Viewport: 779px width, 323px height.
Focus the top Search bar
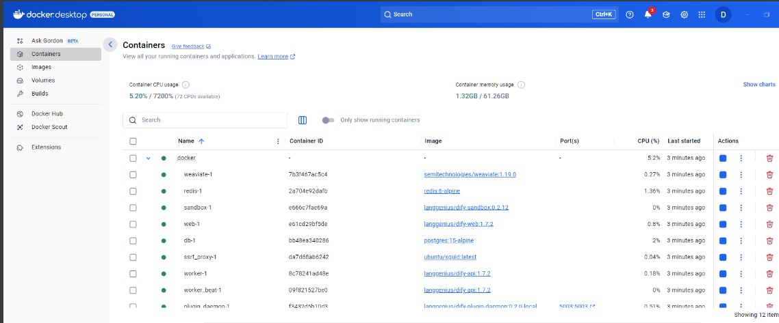pyautogui.click(x=499, y=15)
